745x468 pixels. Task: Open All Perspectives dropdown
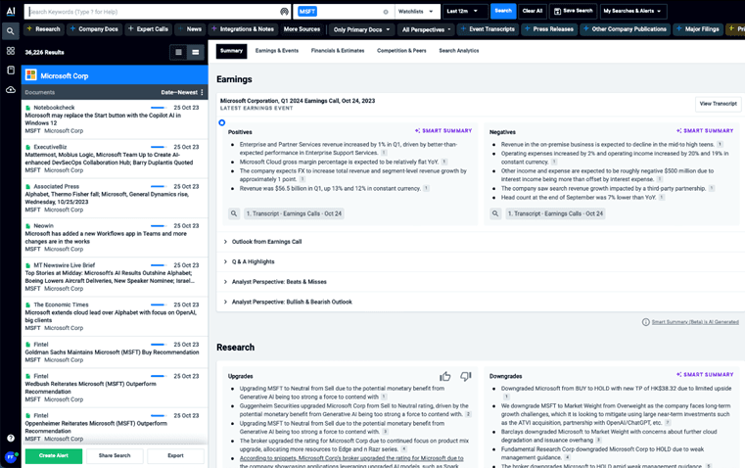(x=426, y=29)
